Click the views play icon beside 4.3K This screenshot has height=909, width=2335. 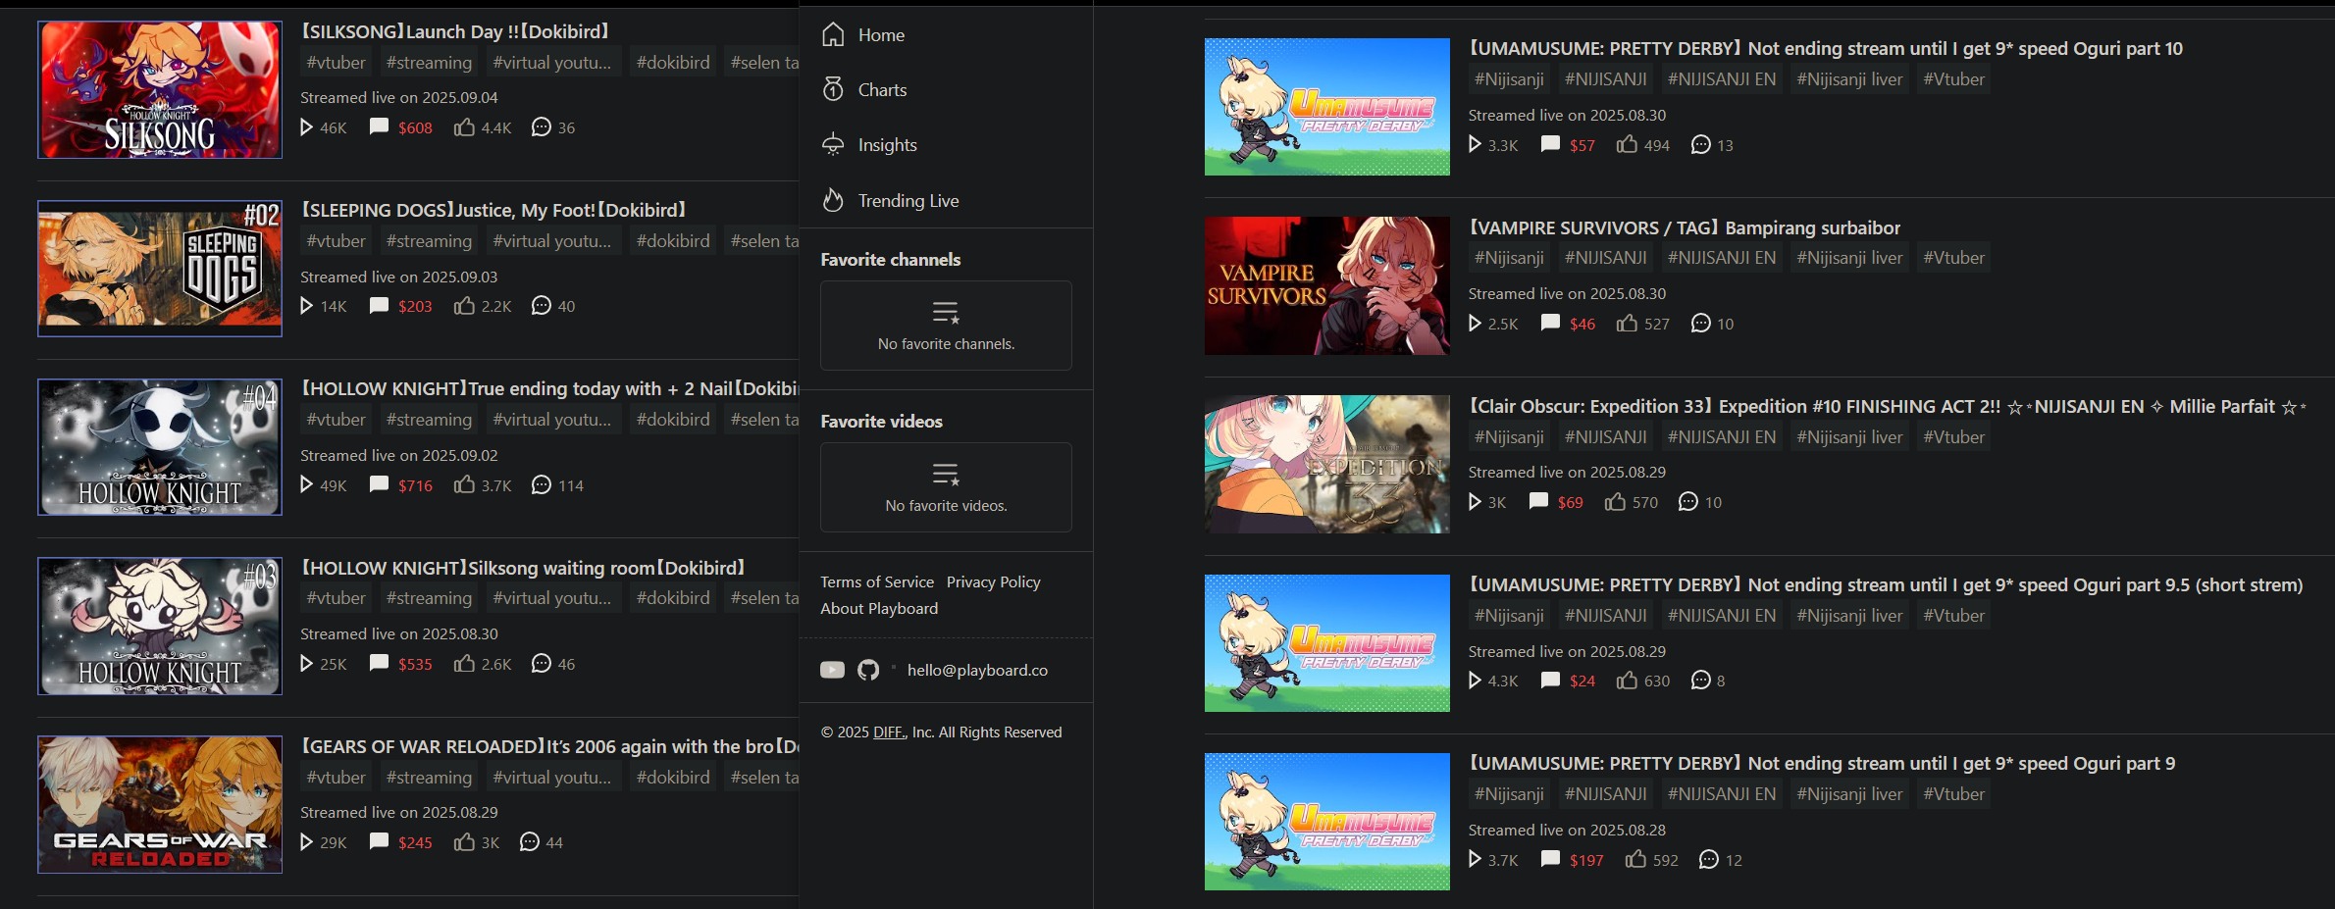click(1475, 680)
